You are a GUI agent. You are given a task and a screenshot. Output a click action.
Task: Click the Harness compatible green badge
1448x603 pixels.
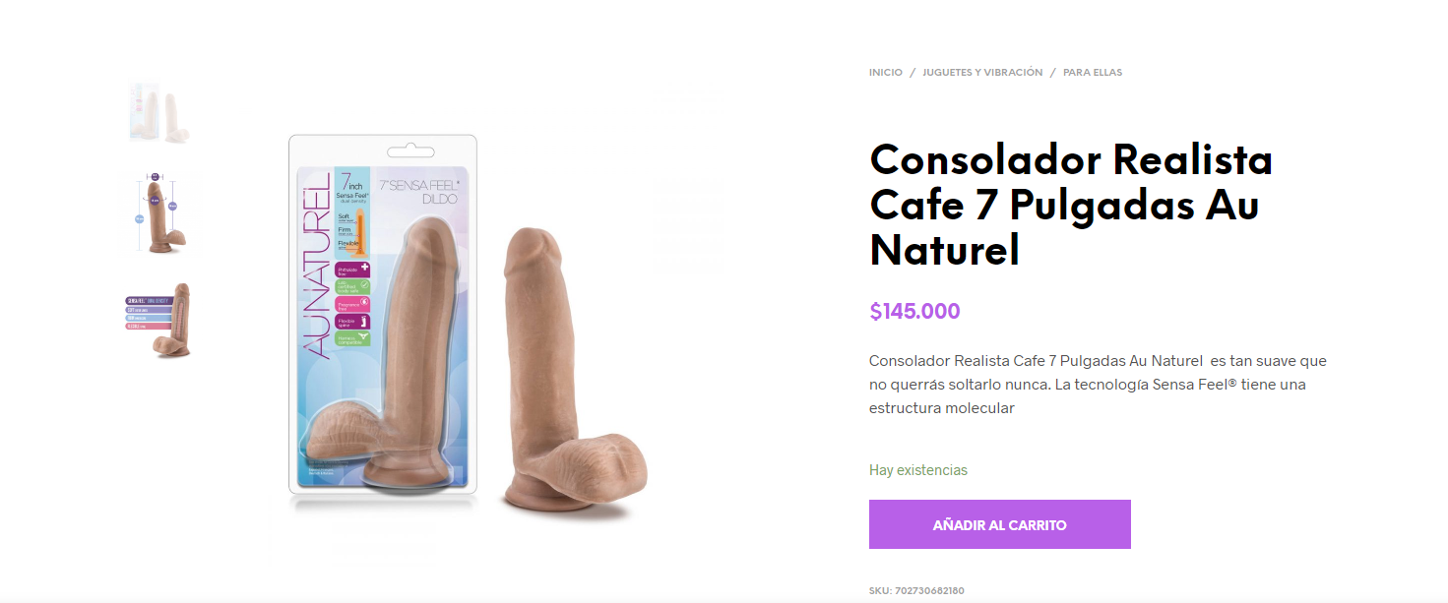pos(353,338)
